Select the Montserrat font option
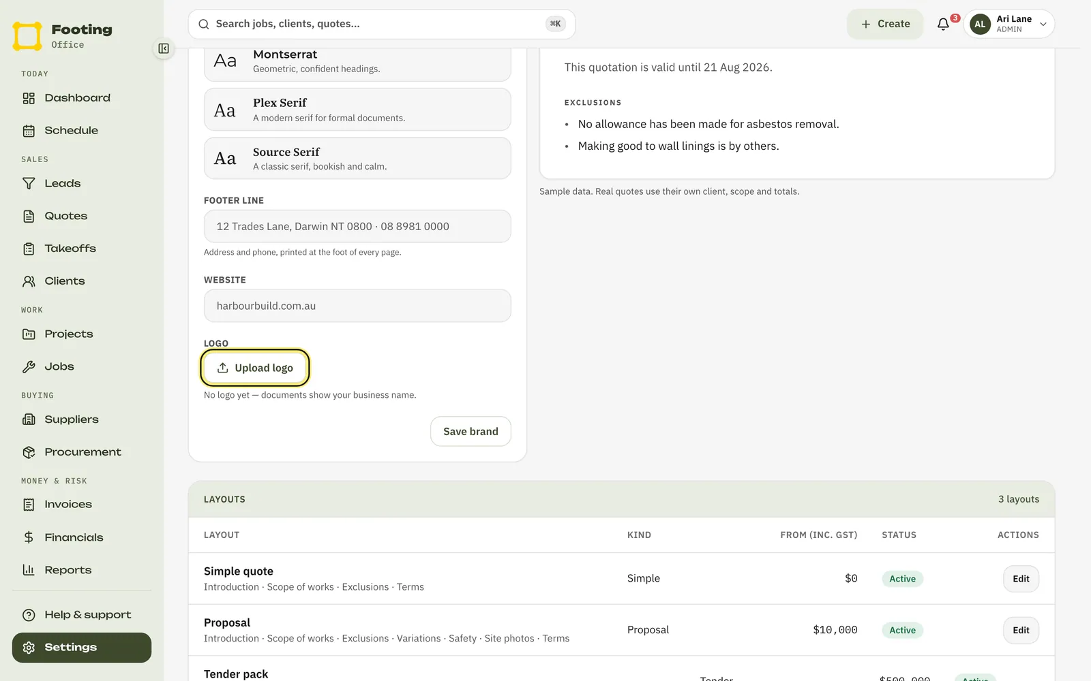This screenshot has height=681, width=1091. click(x=357, y=61)
